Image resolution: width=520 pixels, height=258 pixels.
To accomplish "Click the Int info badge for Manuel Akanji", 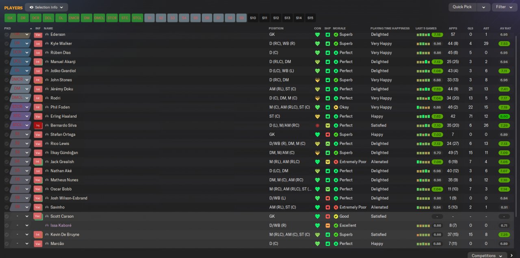I will click(x=38, y=62).
